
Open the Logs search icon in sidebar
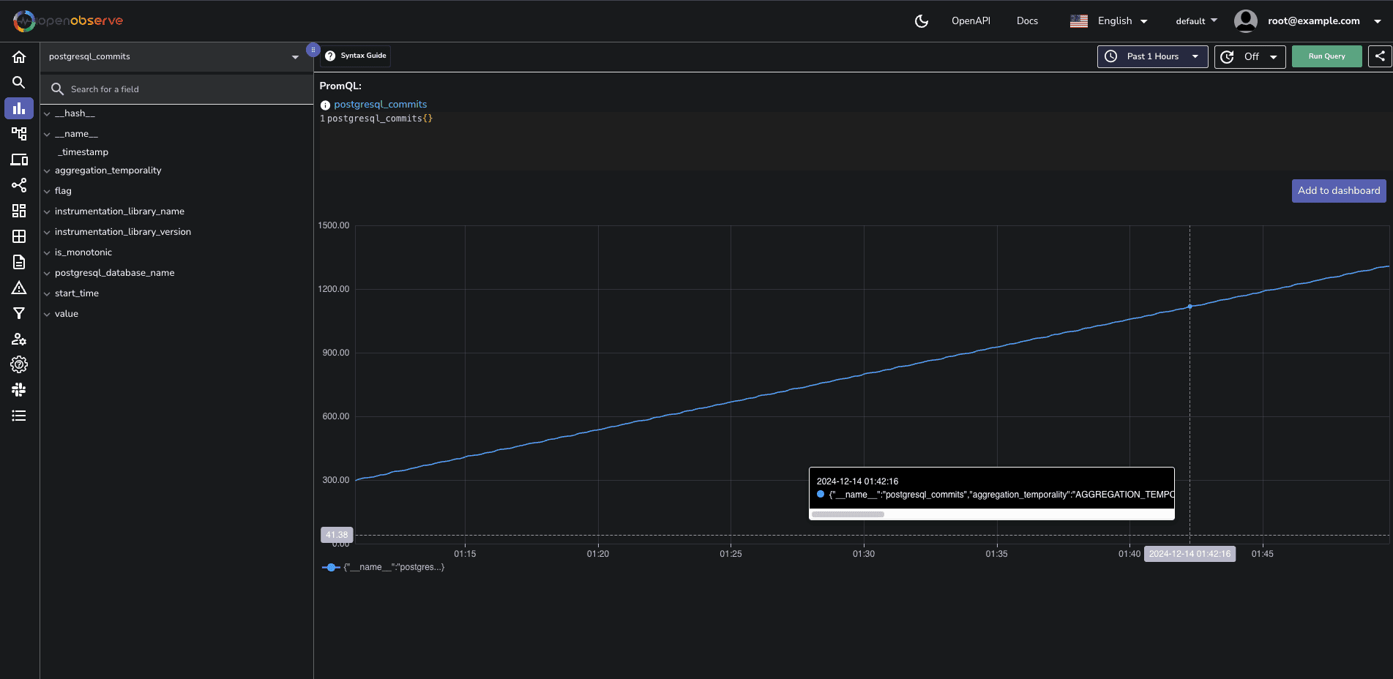coord(19,83)
